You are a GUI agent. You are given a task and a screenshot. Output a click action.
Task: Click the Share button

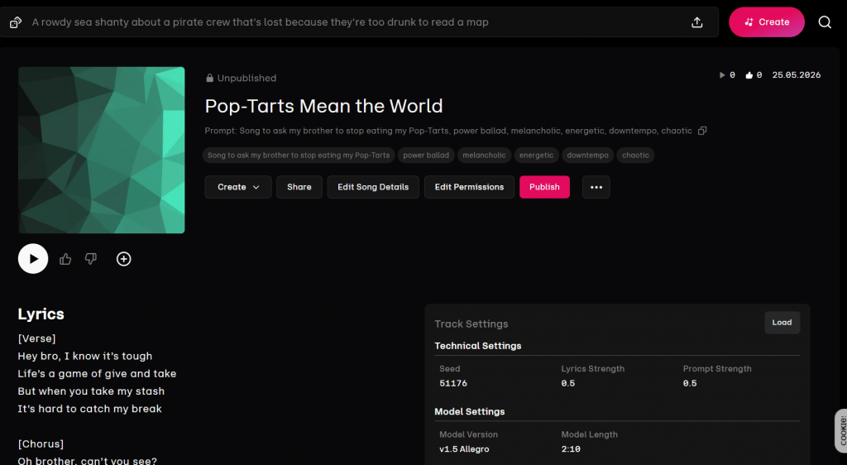pyautogui.click(x=299, y=187)
